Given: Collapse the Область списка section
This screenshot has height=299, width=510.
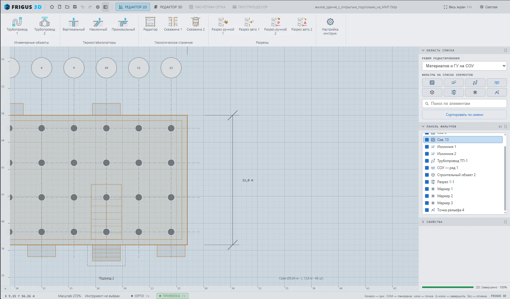Looking at the screenshot, I should 423,50.
